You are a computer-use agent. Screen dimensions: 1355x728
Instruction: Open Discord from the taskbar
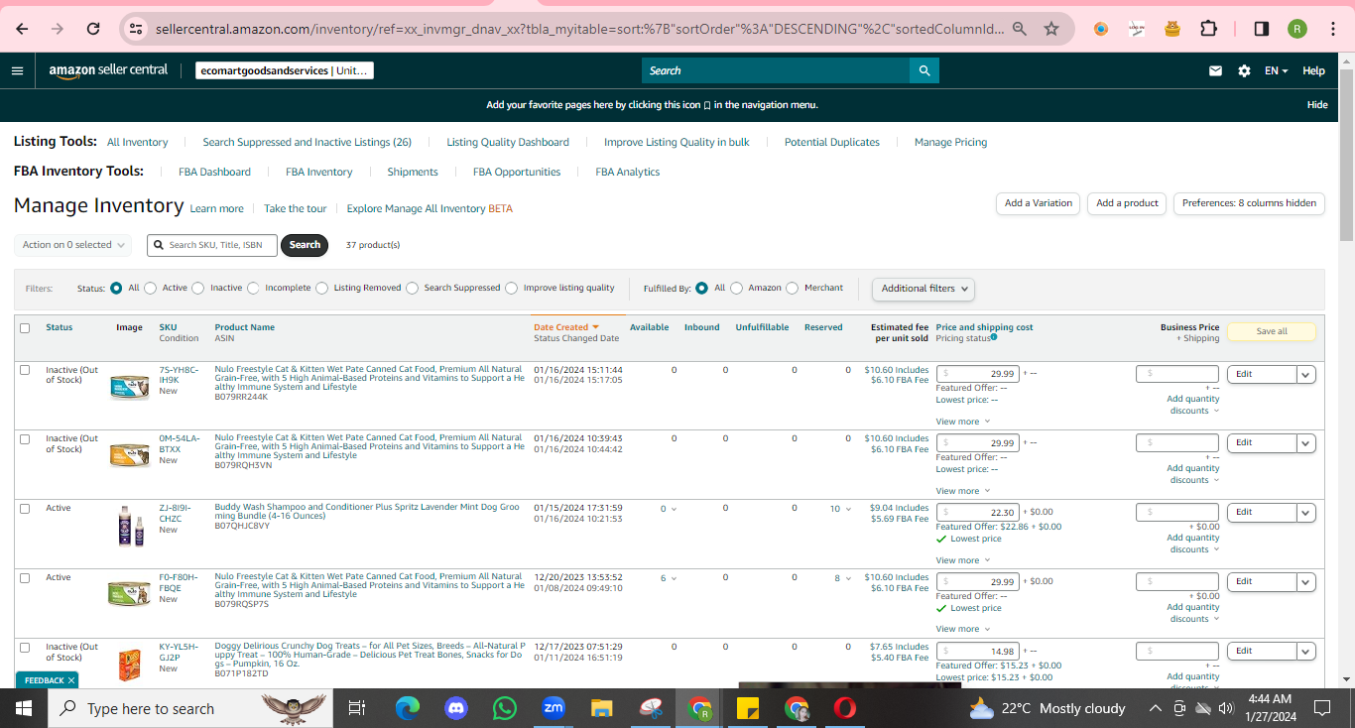[456, 708]
